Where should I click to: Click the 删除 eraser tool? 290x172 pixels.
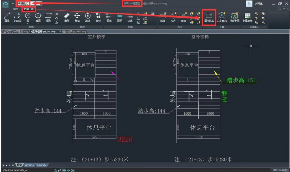click(x=67, y=17)
